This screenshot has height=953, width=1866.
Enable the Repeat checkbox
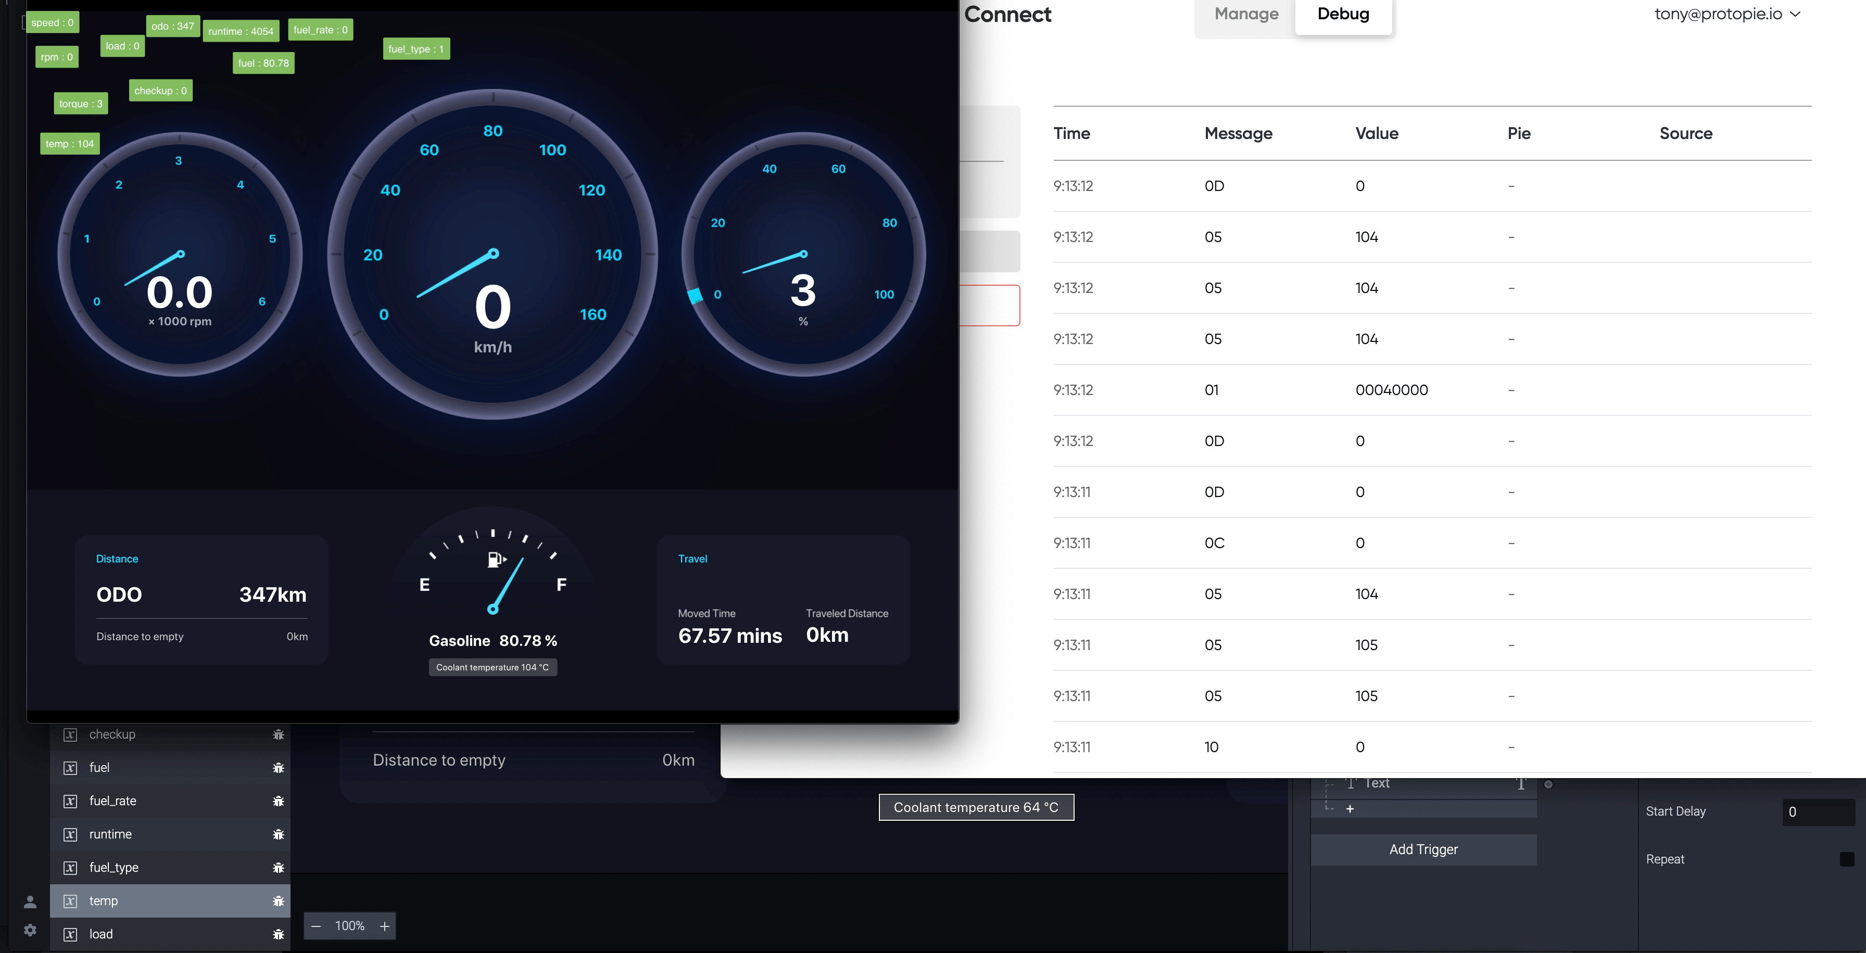(x=1846, y=859)
